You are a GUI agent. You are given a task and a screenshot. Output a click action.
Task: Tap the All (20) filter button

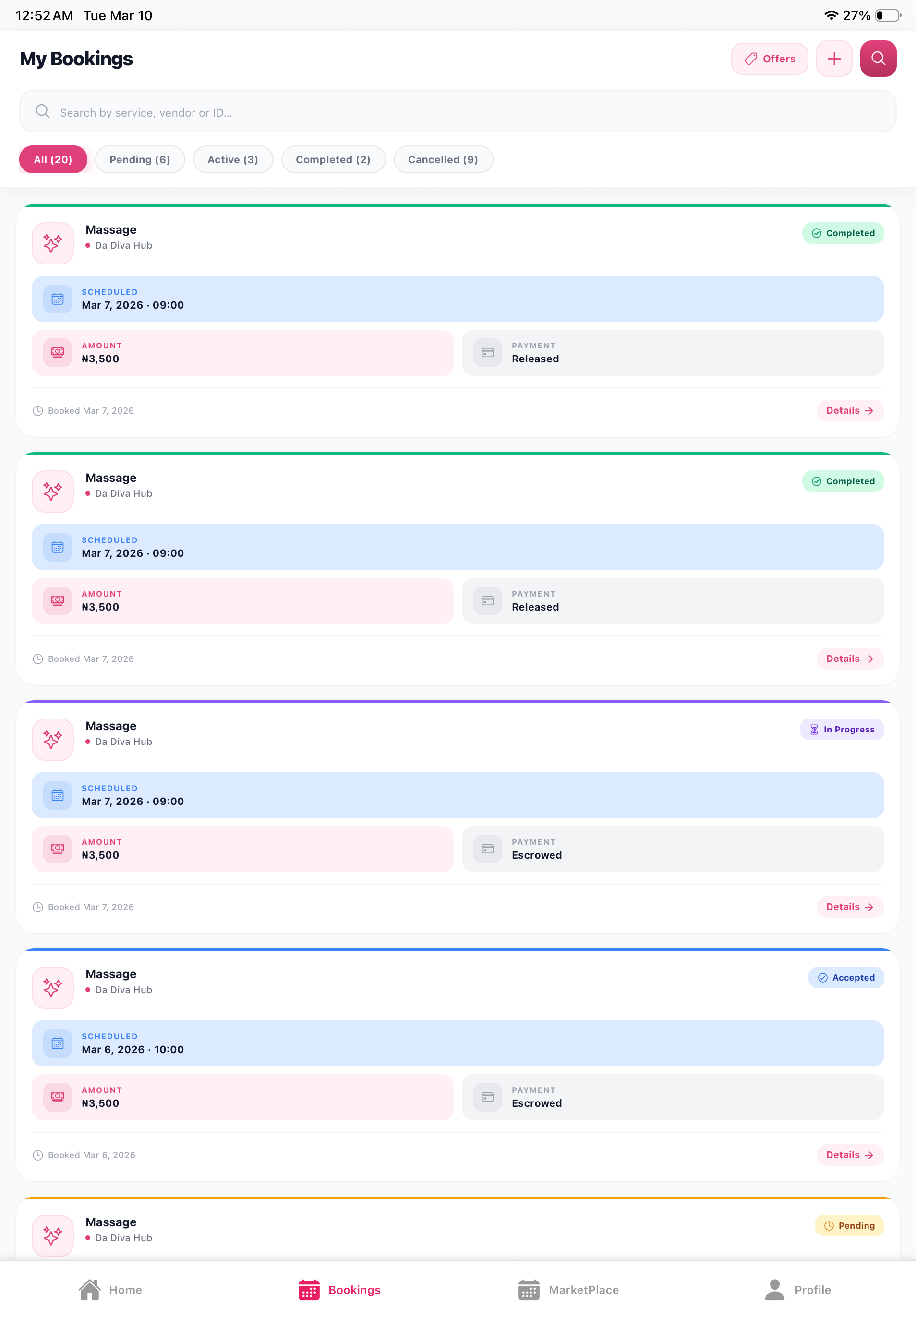tap(53, 159)
